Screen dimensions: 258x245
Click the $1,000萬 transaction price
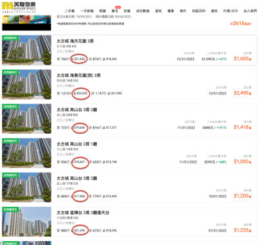click(243, 162)
